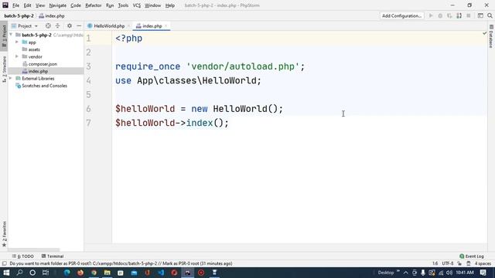
Task: Expand the vendor folder arrow
Action: click(17, 56)
